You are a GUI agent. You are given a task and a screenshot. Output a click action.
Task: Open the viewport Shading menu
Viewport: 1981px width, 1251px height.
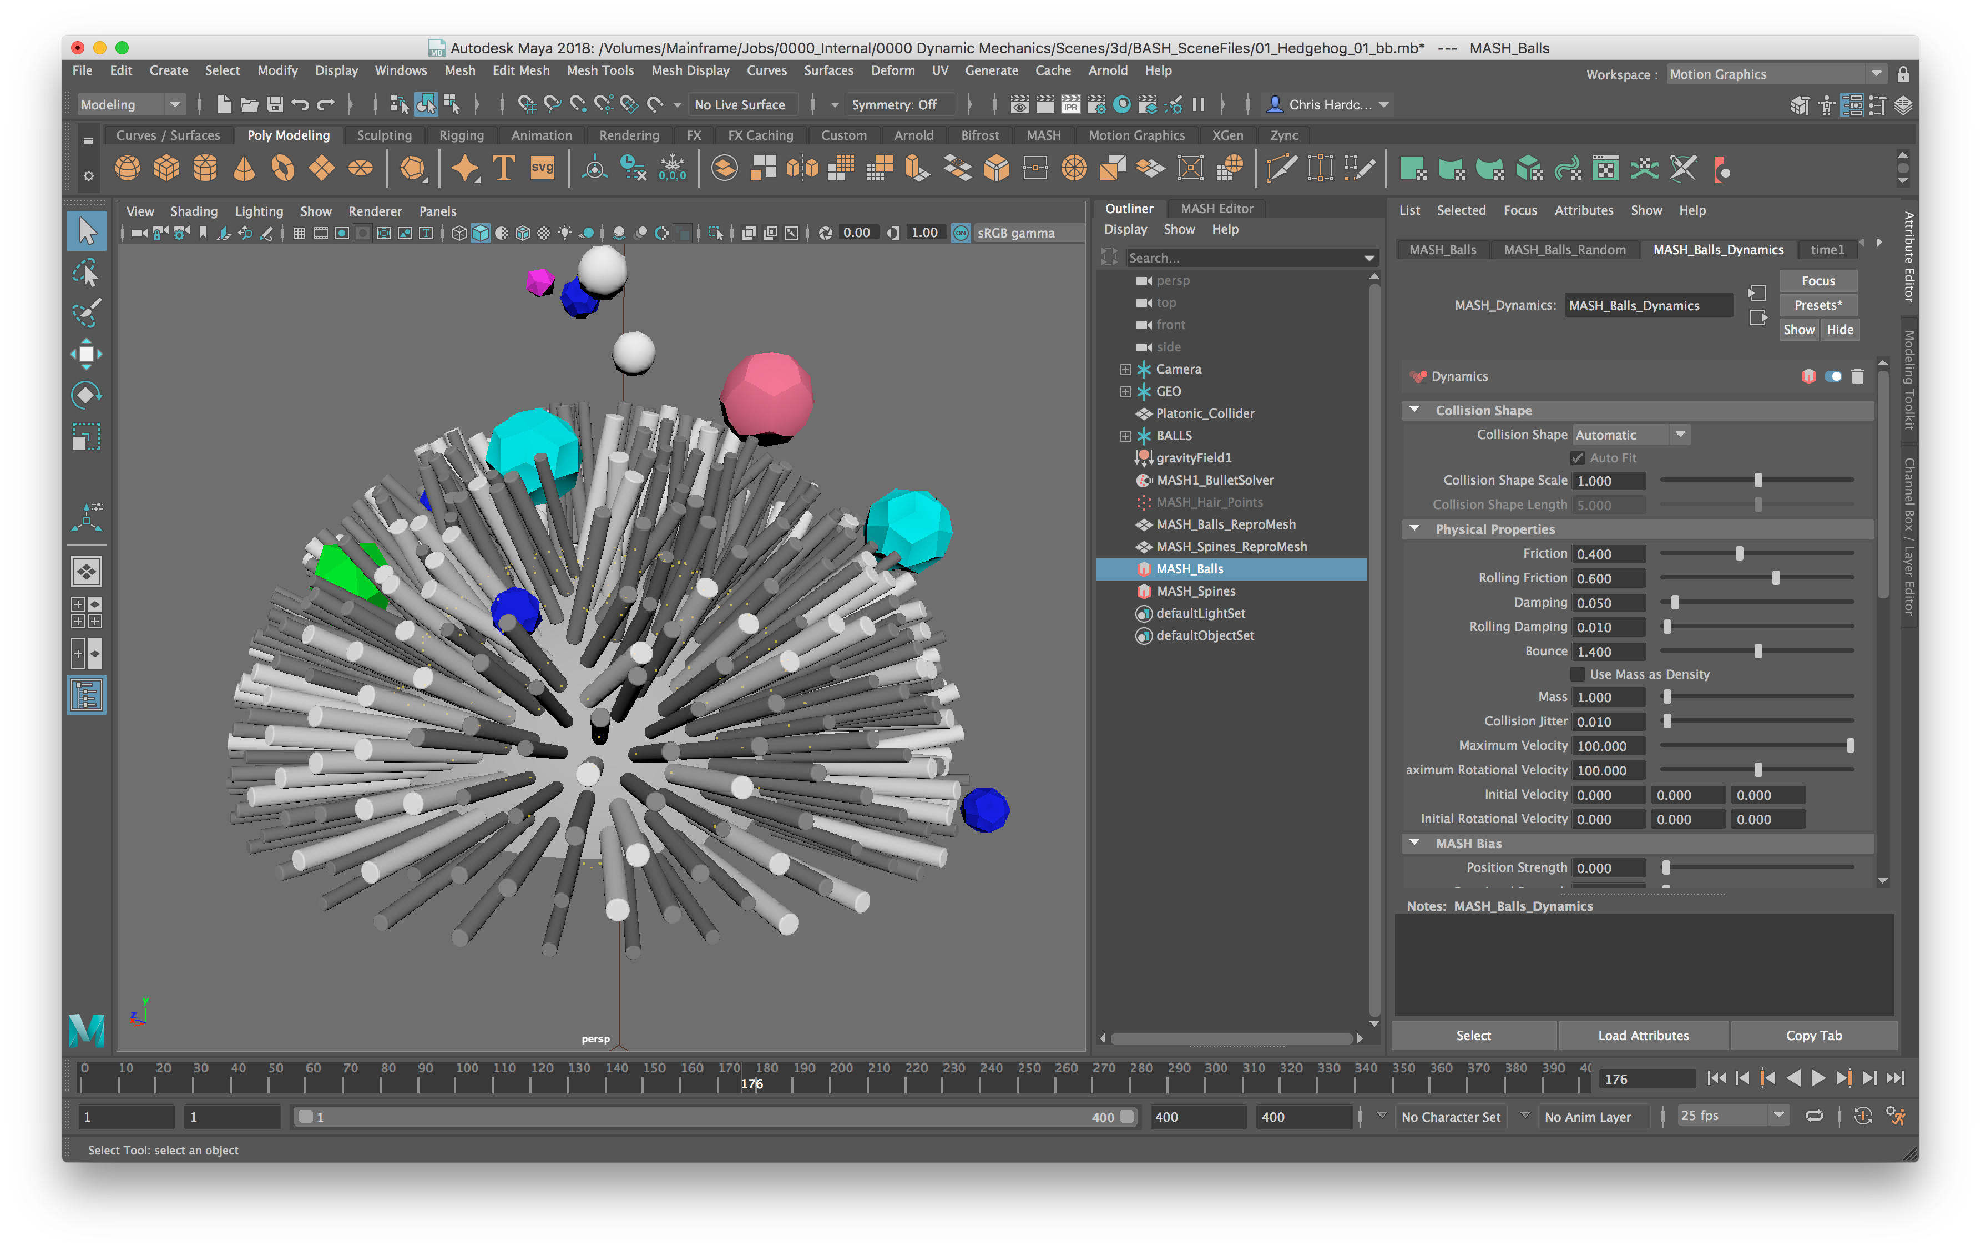[x=193, y=211]
